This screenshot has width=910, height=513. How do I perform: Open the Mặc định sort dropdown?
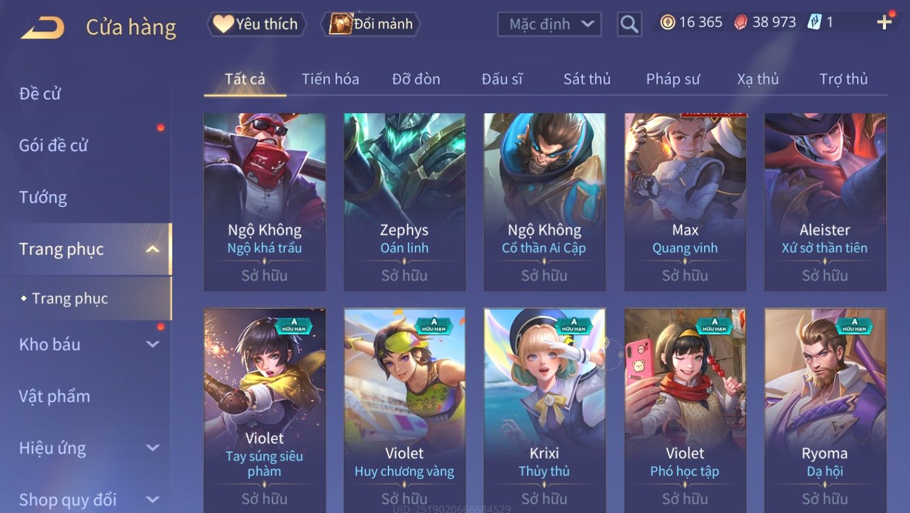[x=549, y=25]
